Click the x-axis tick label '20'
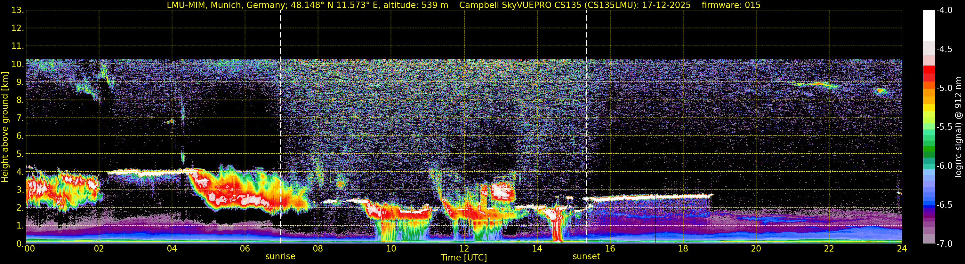 tap(756, 249)
